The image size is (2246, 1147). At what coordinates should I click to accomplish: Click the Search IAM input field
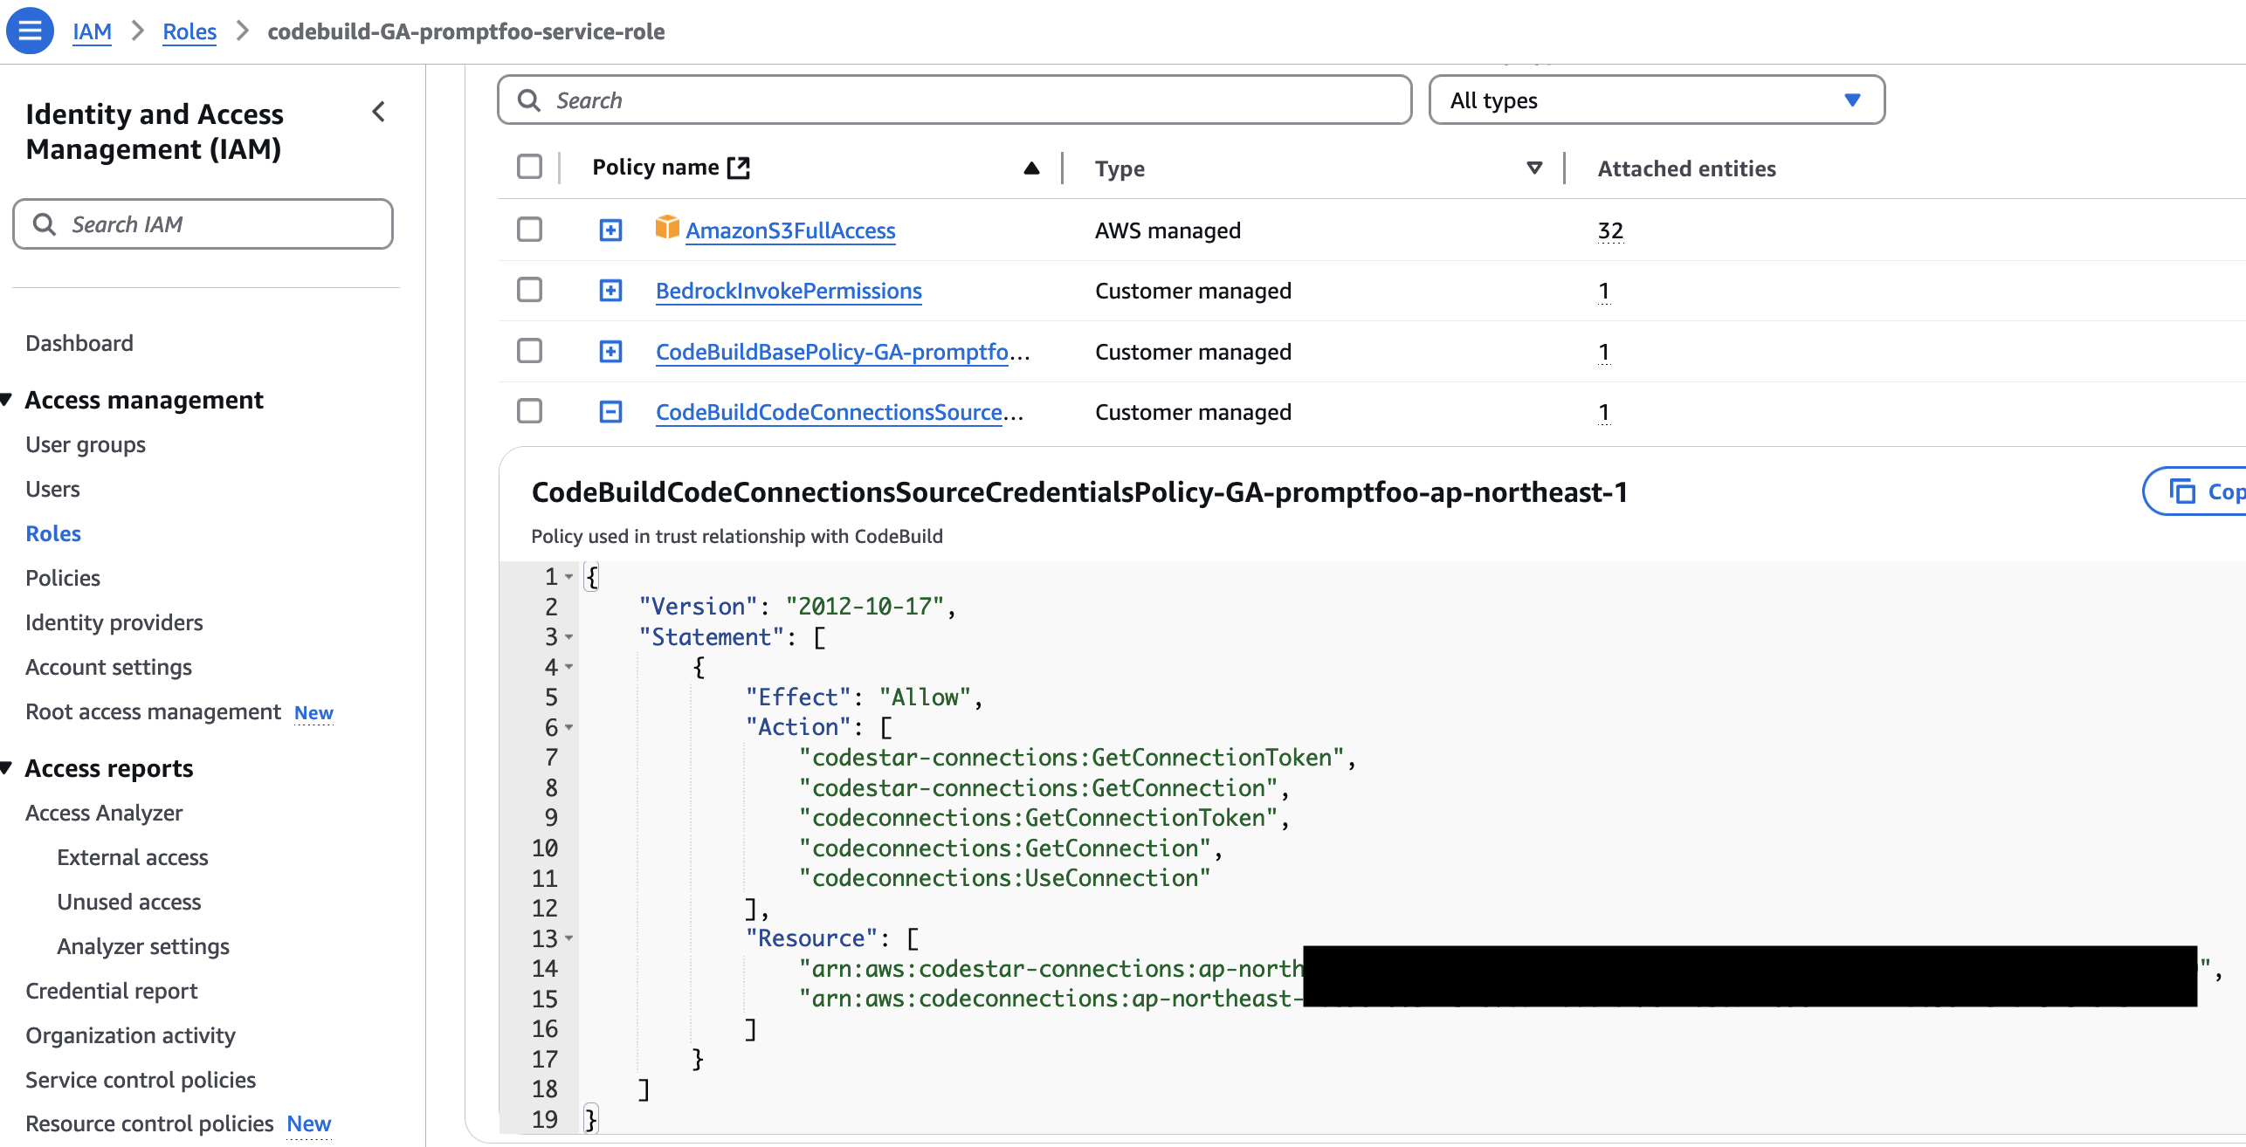tap(203, 224)
